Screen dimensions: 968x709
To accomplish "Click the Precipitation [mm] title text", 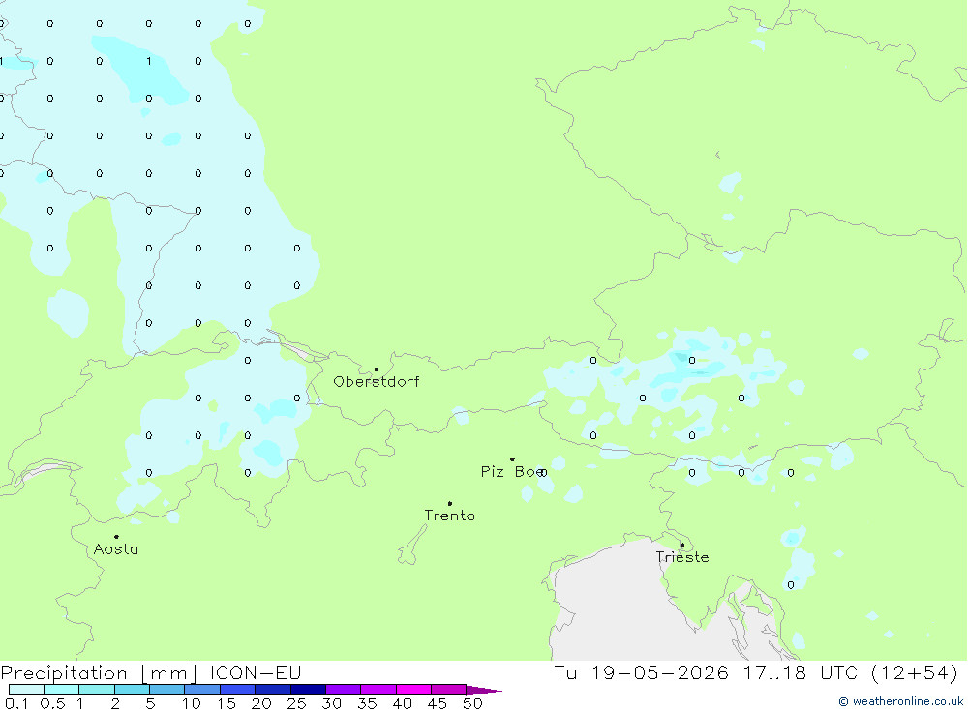I will pos(100,673).
